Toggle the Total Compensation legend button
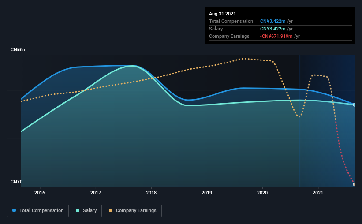 point(38,211)
